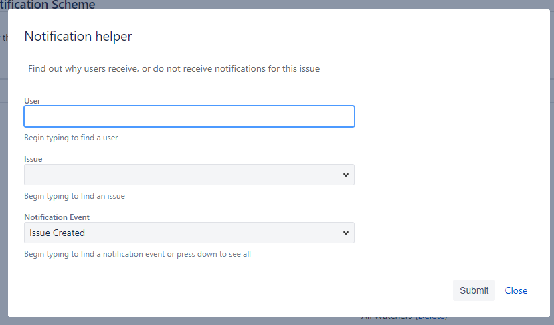Click the chevron arrow of the Issue field

[x=346, y=175]
